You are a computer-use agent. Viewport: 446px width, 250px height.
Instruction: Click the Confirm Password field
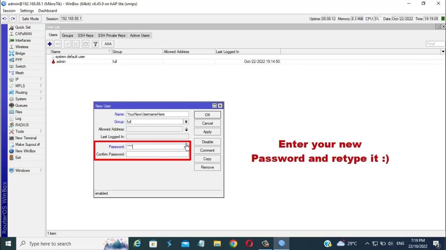click(x=157, y=154)
